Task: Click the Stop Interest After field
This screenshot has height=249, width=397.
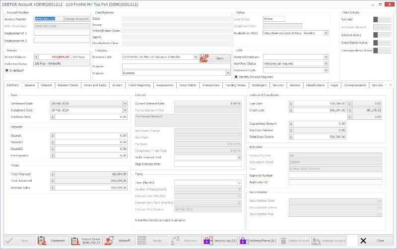Action: (208, 164)
